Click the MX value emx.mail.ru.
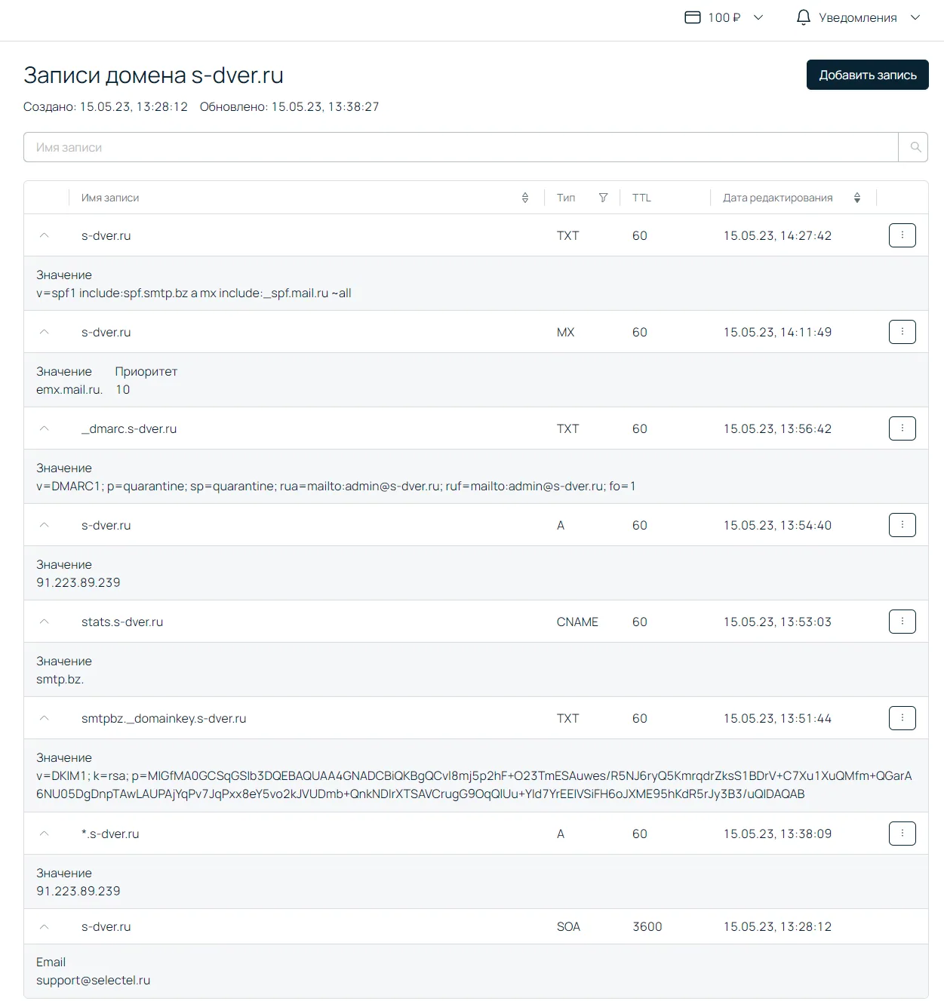 [x=69, y=389]
